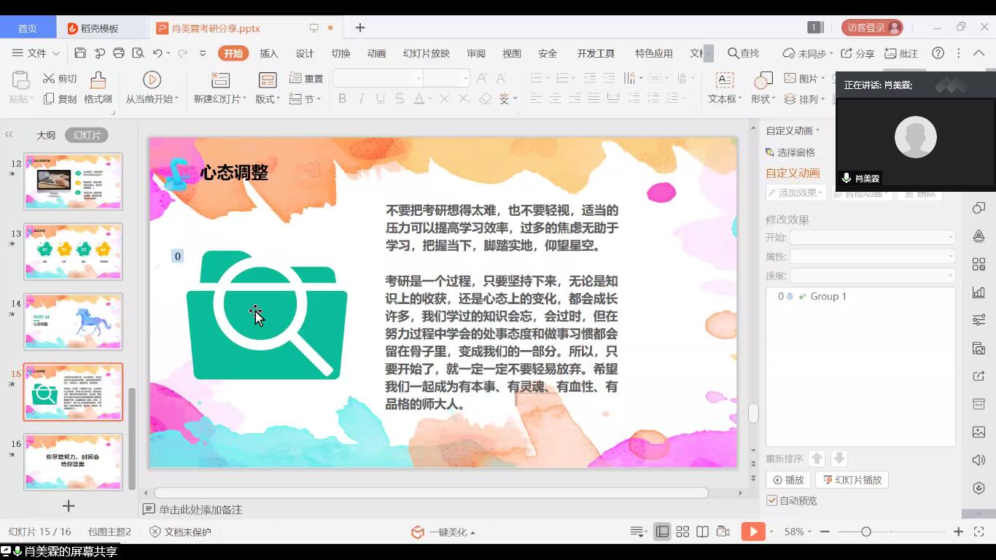
Task: Open reading view from status bar
Action: [x=702, y=532]
